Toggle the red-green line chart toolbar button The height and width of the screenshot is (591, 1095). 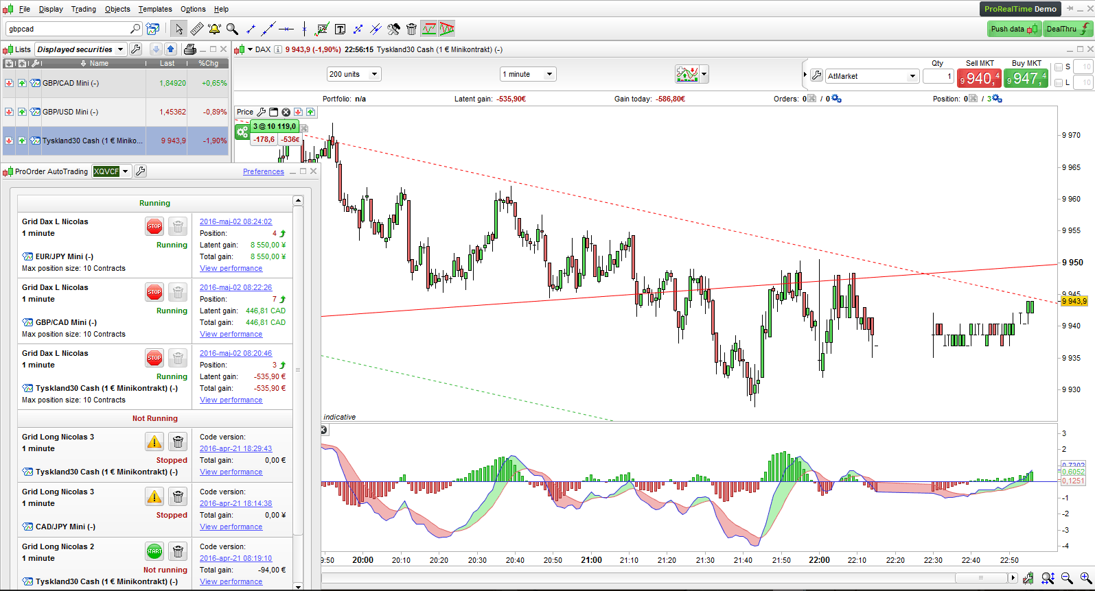tap(429, 29)
